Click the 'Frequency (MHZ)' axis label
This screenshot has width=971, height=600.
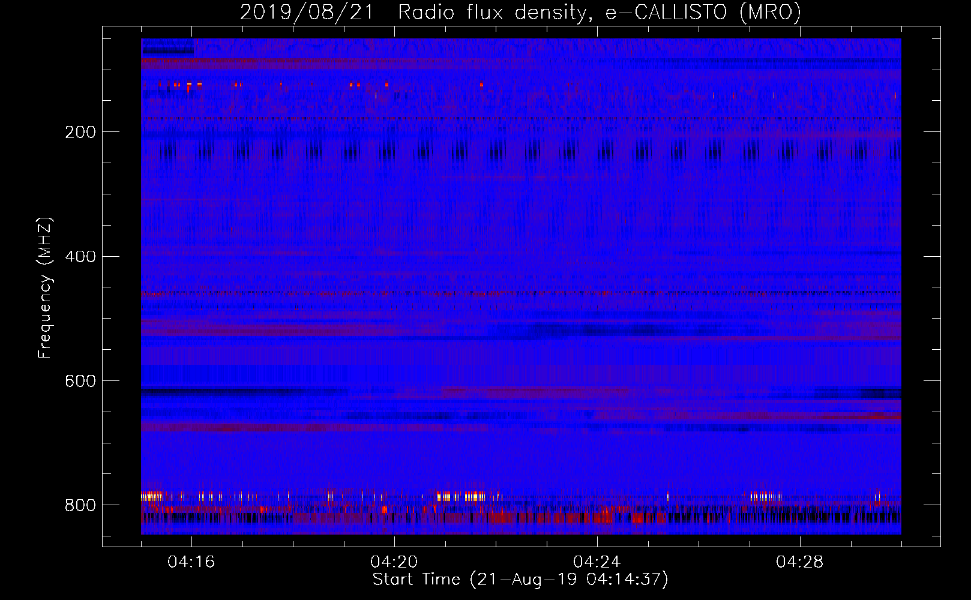[x=44, y=287]
